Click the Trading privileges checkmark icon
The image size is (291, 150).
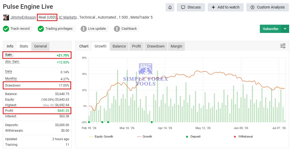(x=41, y=29)
